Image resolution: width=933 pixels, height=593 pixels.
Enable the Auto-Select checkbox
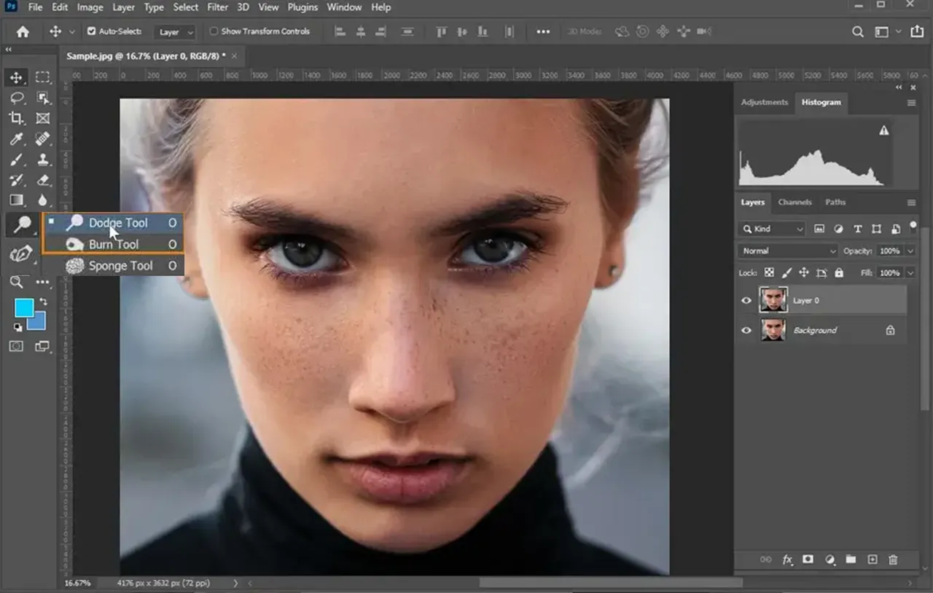[91, 31]
